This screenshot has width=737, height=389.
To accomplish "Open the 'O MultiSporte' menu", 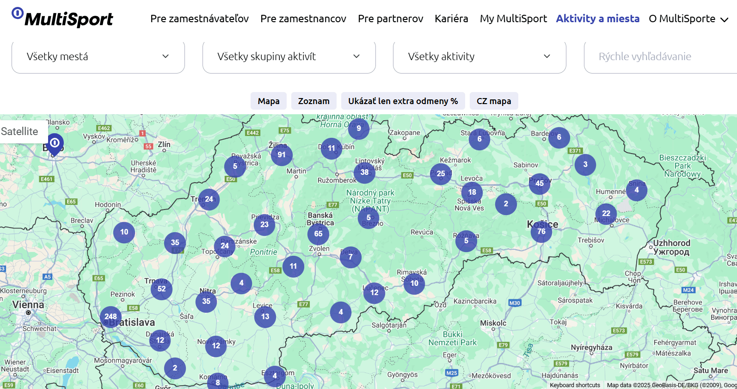I will [688, 19].
